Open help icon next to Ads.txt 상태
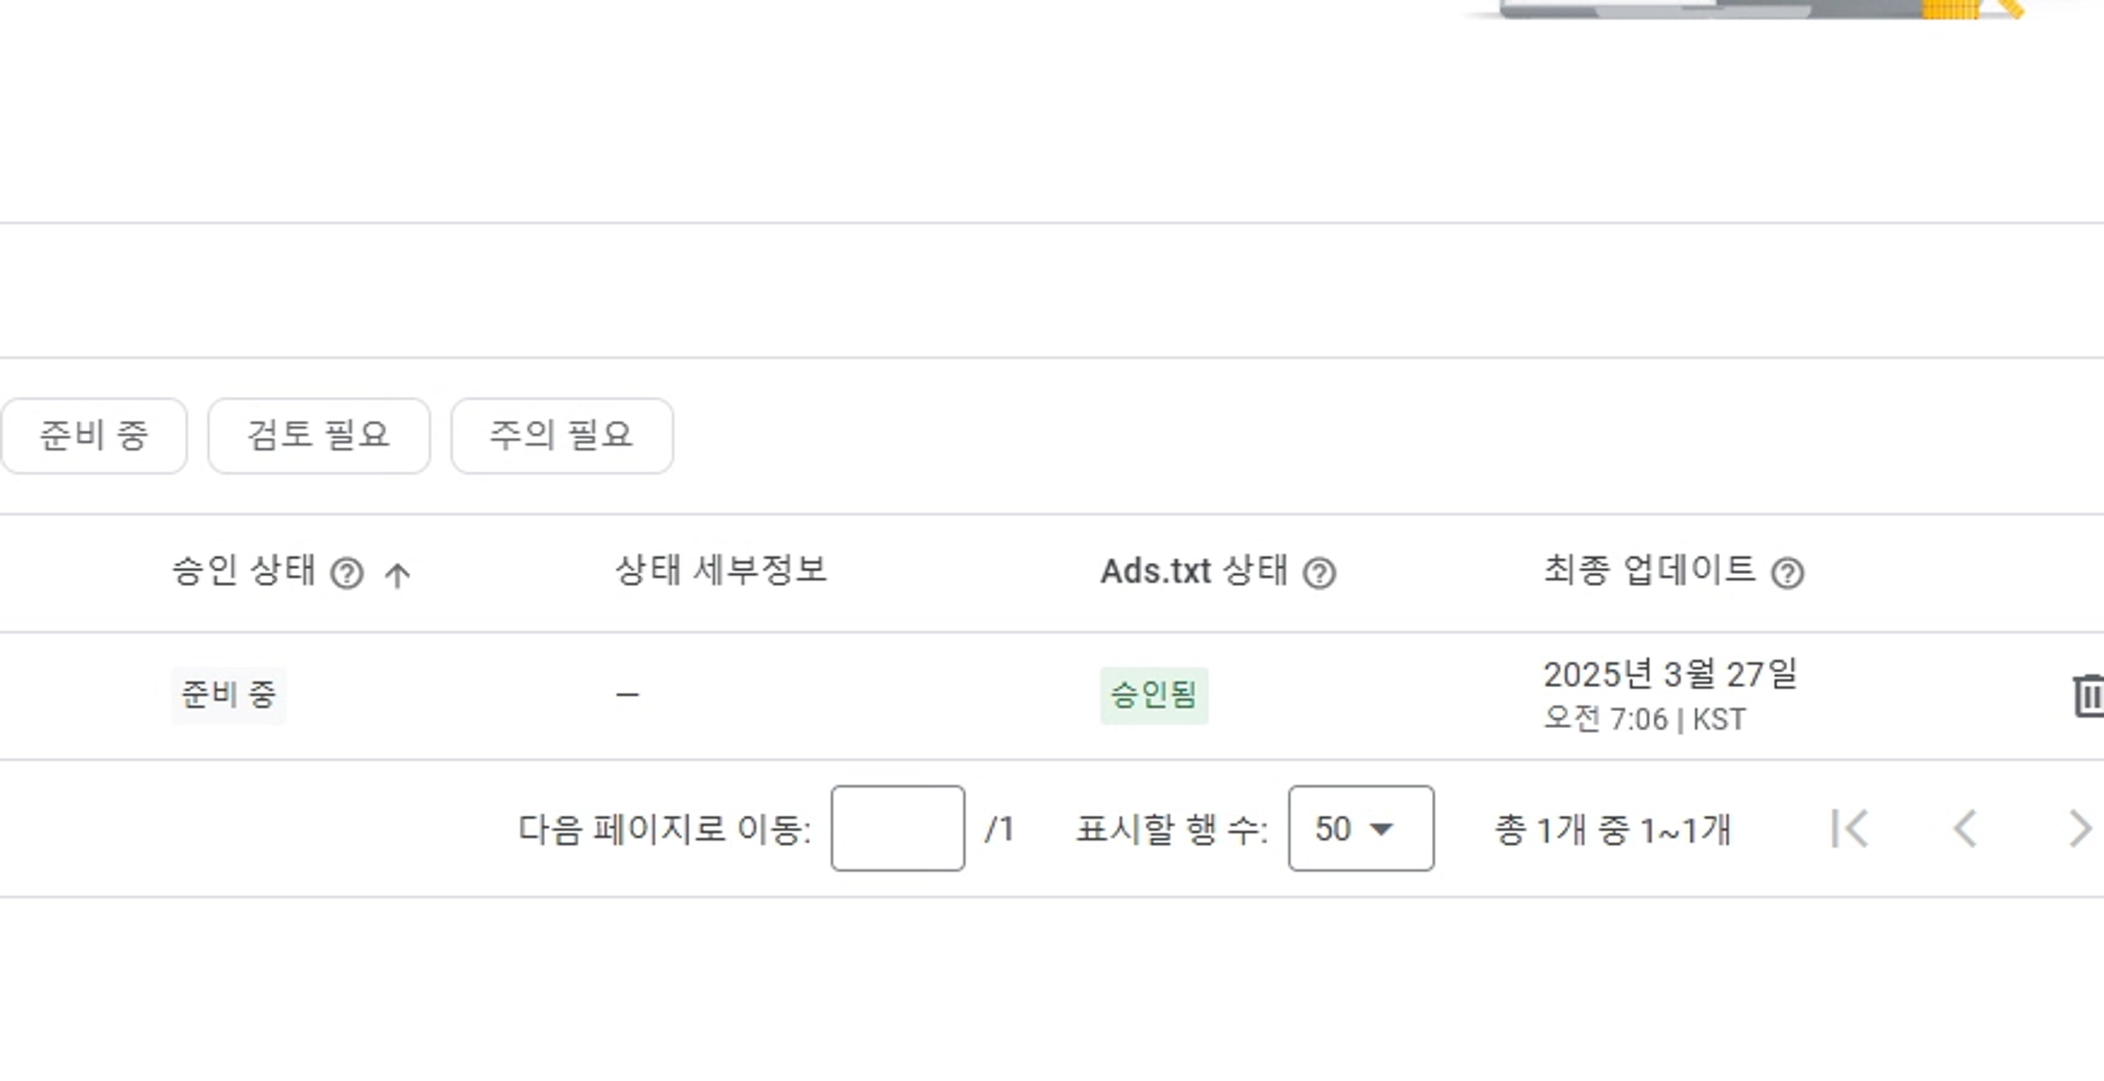 tap(1319, 573)
